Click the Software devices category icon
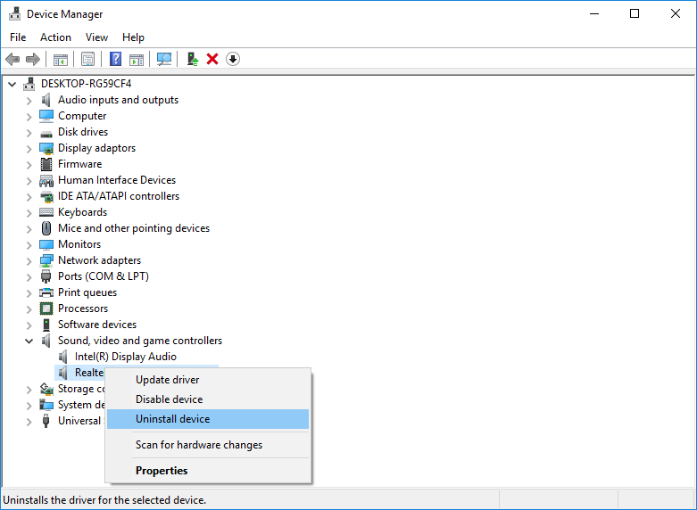 point(46,325)
